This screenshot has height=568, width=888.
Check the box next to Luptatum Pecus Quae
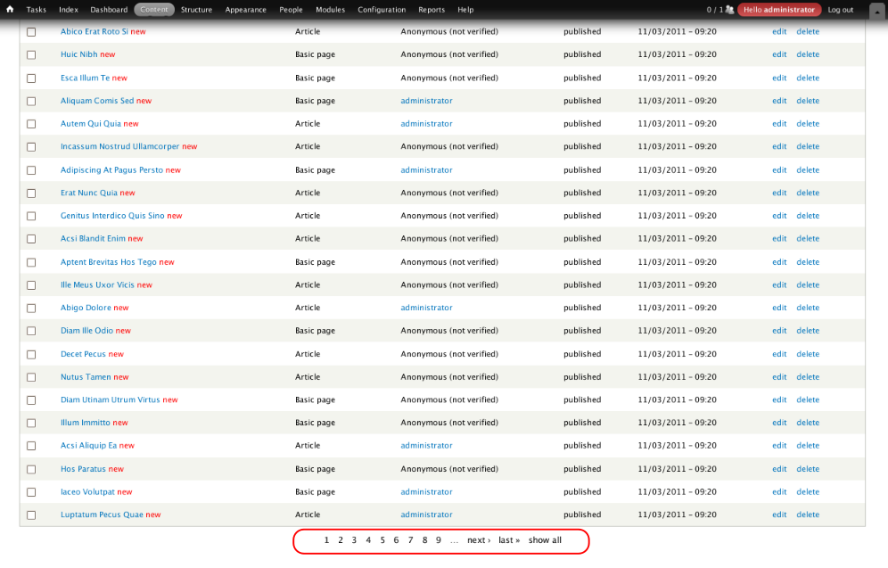point(31,514)
